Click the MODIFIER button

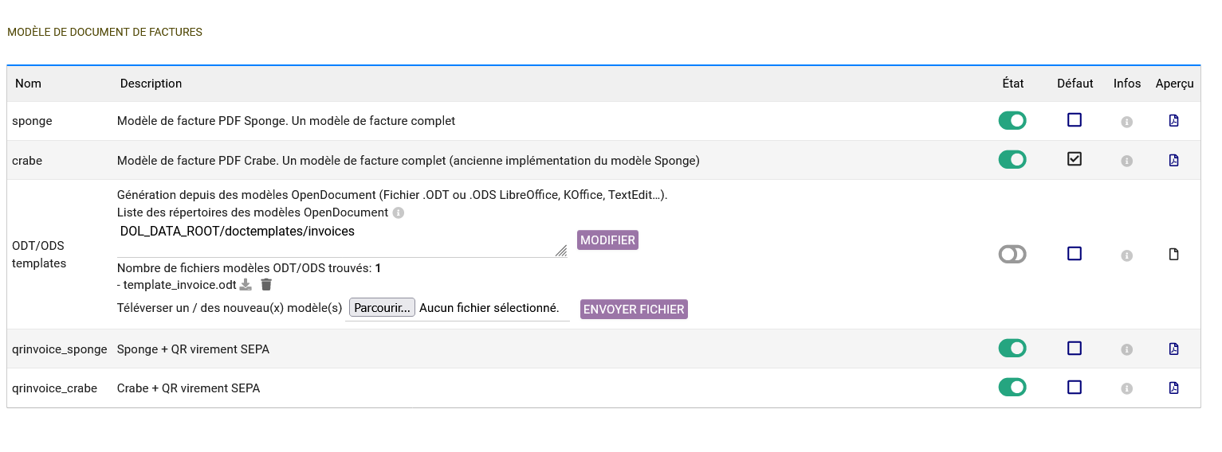607,240
